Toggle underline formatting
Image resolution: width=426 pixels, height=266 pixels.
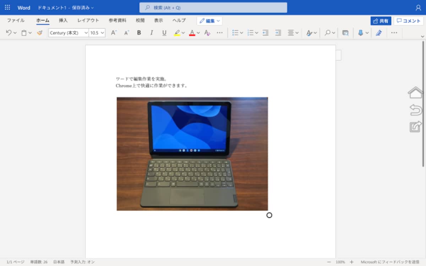click(x=164, y=33)
